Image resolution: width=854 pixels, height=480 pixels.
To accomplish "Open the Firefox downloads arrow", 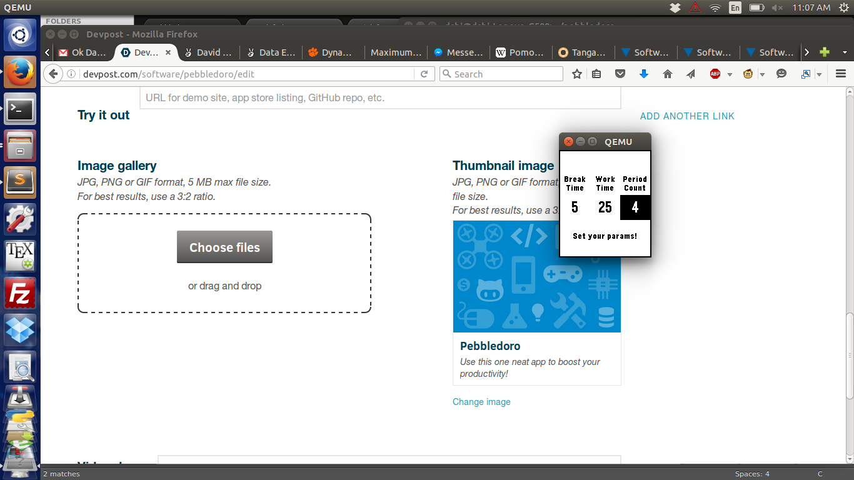I will point(644,74).
